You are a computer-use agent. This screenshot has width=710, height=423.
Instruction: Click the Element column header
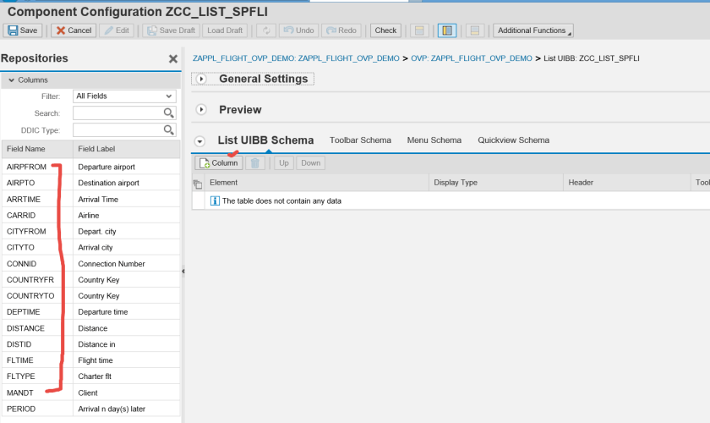coord(316,182)
